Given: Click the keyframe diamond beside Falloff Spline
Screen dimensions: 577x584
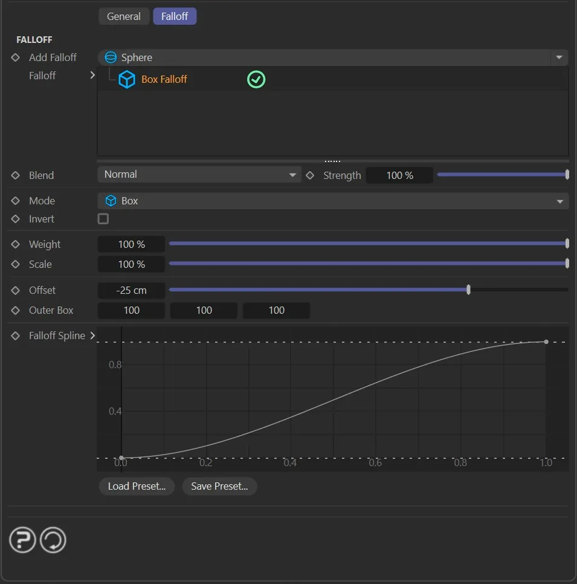Looking at the screenshot, I should [16, 336].
